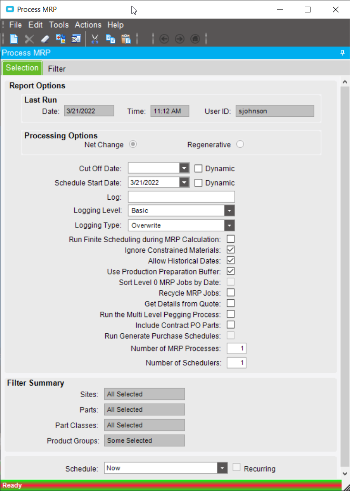The width and height of the screenshot is (350, 491).
Task: Select the Selection tab
Action: [22, 68]
